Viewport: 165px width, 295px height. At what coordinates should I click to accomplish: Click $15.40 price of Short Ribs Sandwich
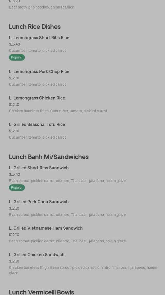15,174
